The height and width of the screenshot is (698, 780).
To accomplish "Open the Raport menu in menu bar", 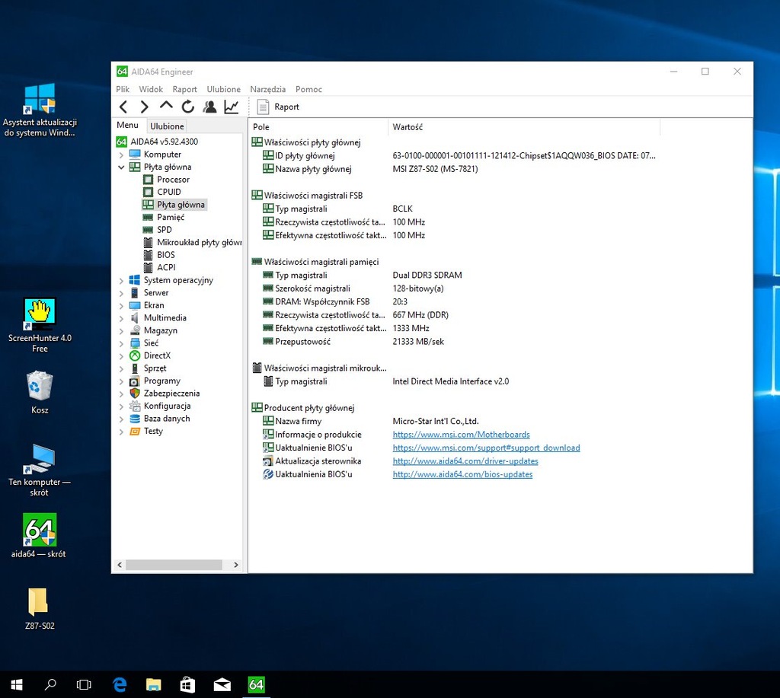I will click(184, 89).
